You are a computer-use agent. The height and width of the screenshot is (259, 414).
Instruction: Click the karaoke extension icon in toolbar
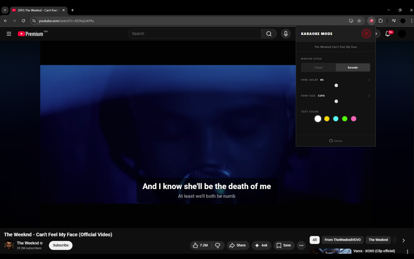click(371, 21)
